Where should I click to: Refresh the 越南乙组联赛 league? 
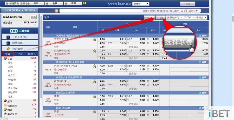pyautogui.click(x=203, y=108)
